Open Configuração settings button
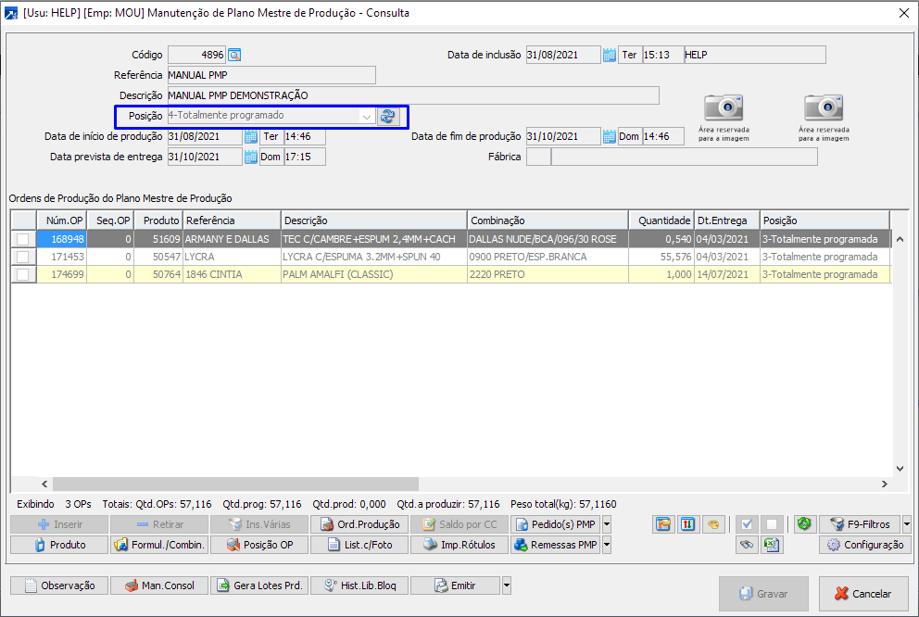Screen dimensions: 919x617 [865, 545]
